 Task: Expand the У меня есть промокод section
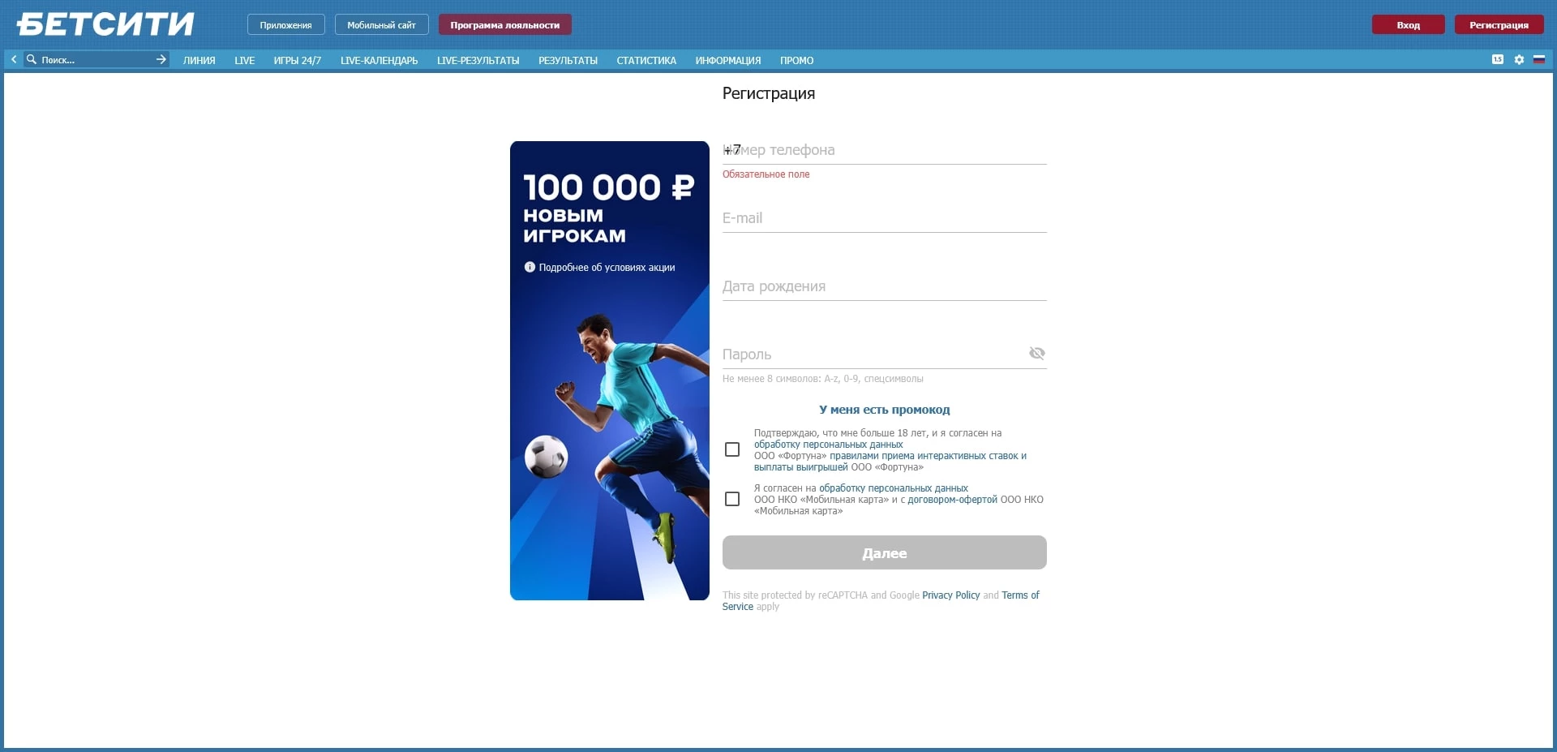tap(884, 410)
